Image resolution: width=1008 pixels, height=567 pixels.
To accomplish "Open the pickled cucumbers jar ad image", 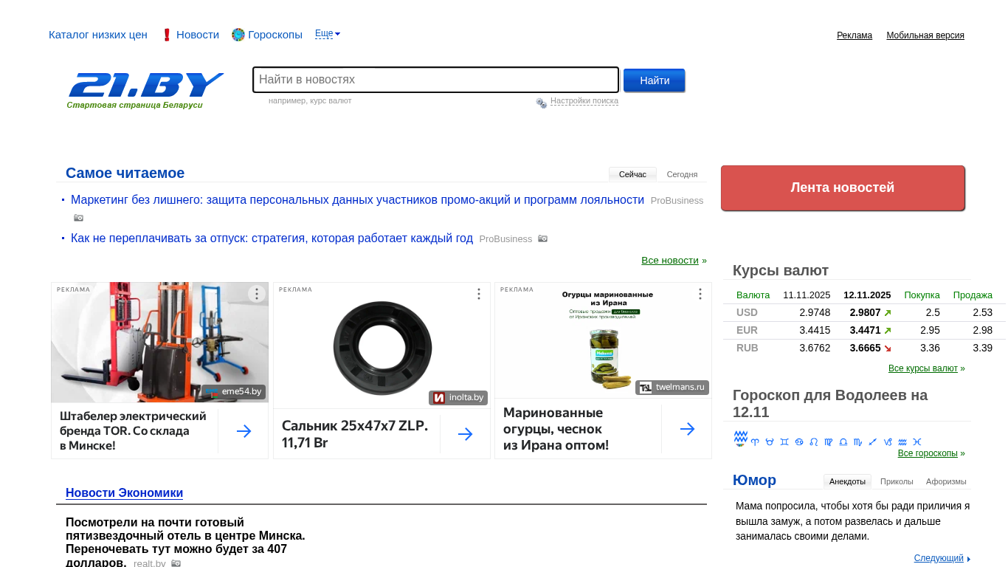I will click(x=603, y=340).
